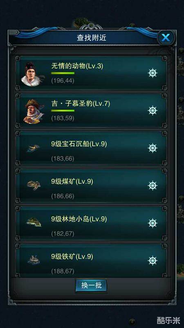
Task: Click ship wheel icon for 9级煤矿
Action: coord(153,186)
